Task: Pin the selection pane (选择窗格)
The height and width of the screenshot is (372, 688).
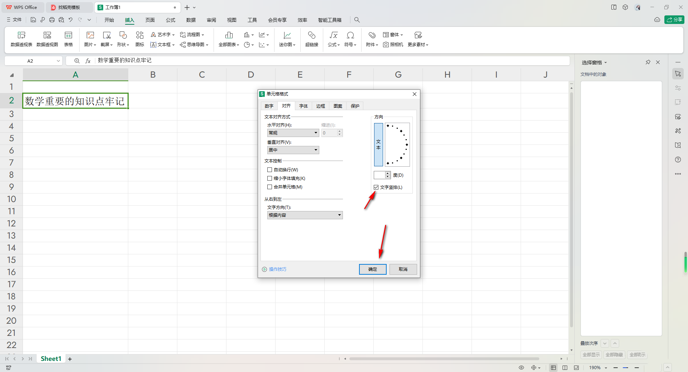Action: pos(648,62)
